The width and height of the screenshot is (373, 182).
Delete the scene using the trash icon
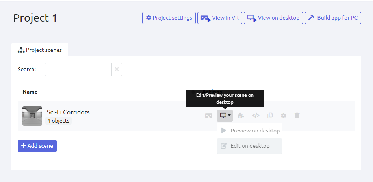[297, 116]
